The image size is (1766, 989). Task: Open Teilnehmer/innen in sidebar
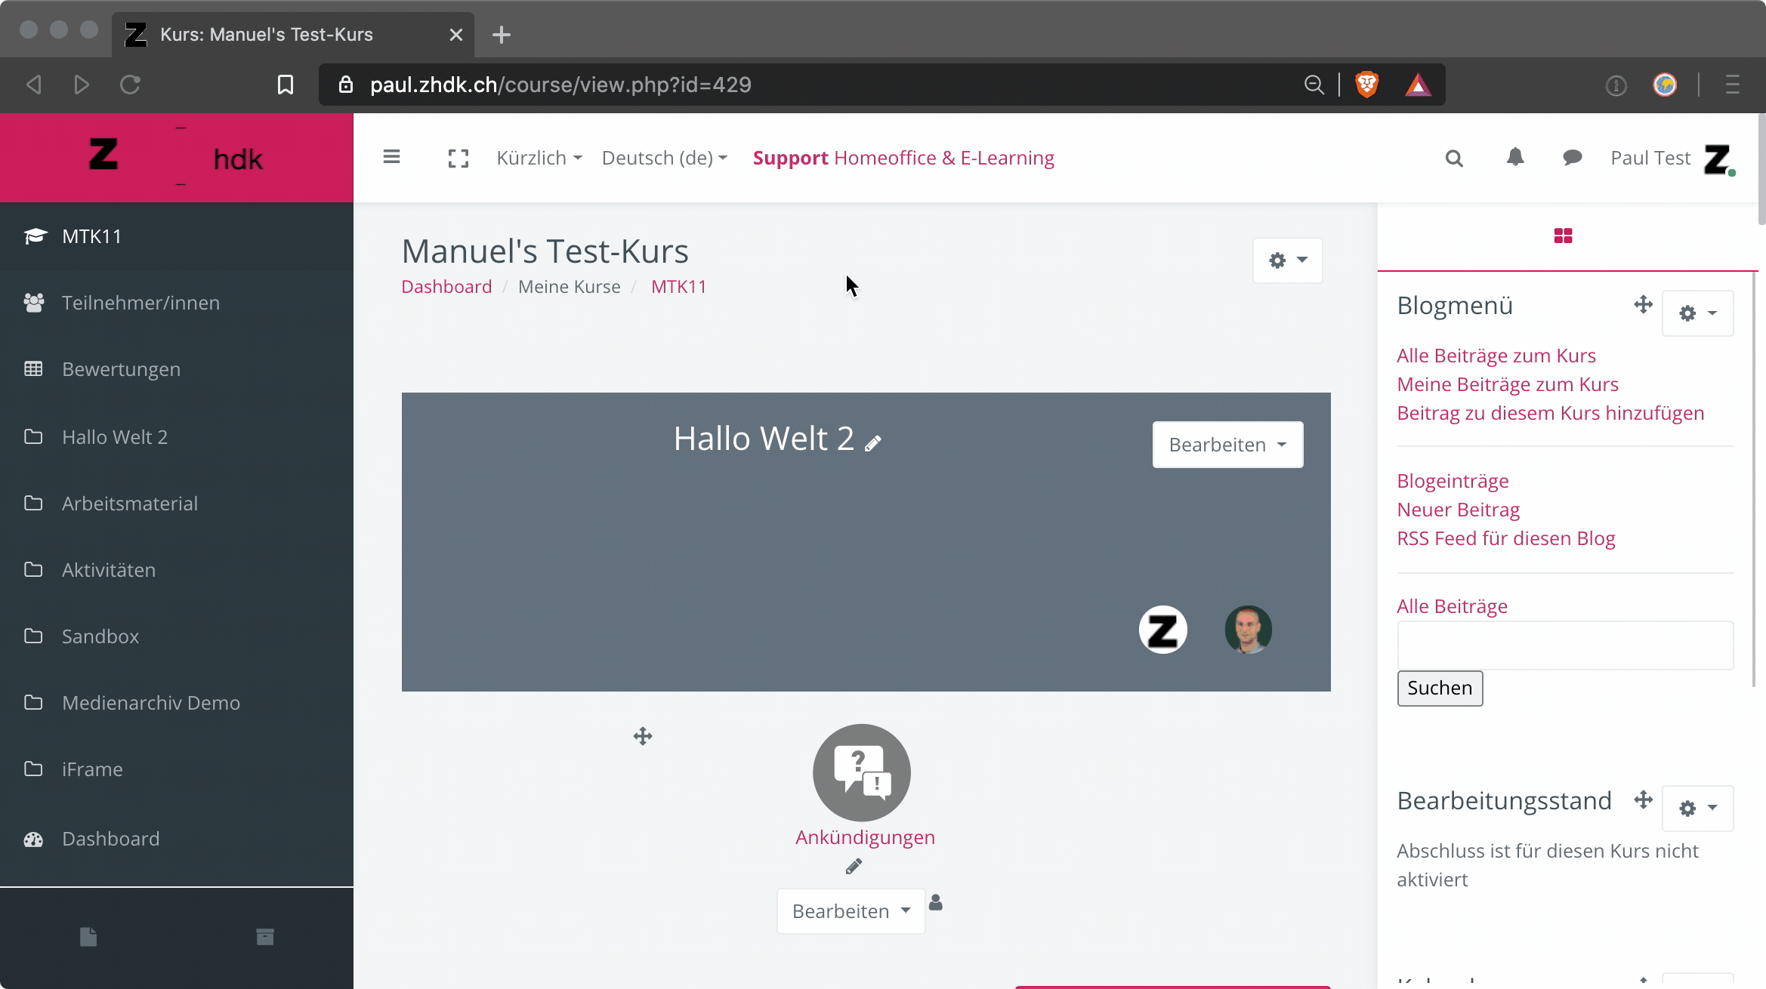140,303
